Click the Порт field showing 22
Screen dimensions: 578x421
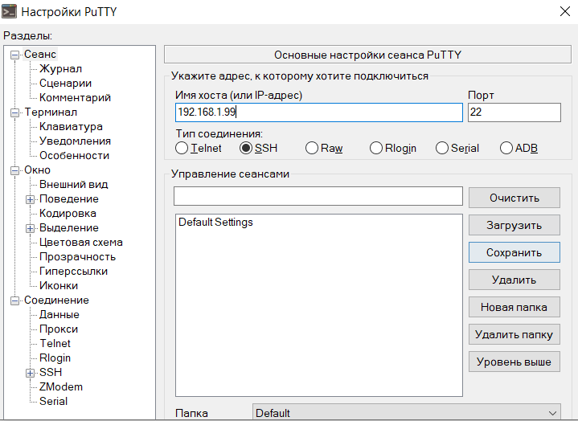coord(514,112)
